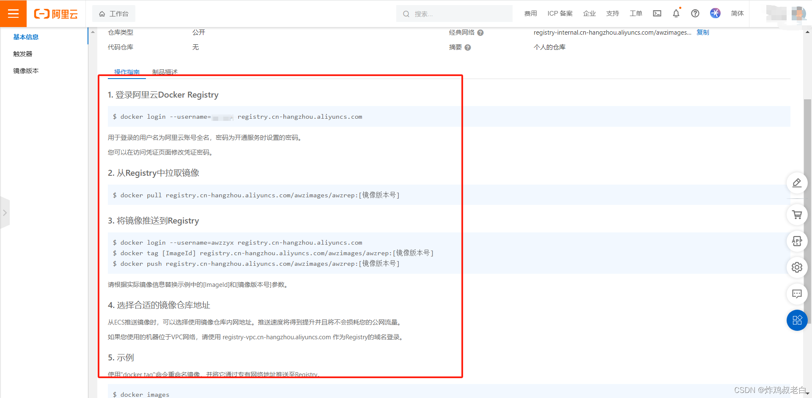
Task: Click the heading 2. 从Registry中拉取镜像
Action: [154, 173]
